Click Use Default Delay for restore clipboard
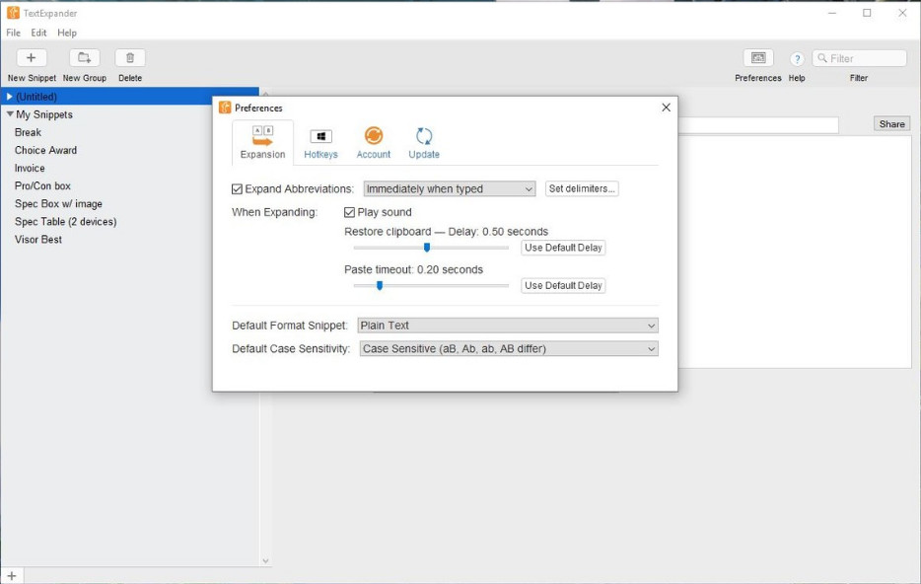The height and width of the screenshot is (584, 921). coord(563,248)
